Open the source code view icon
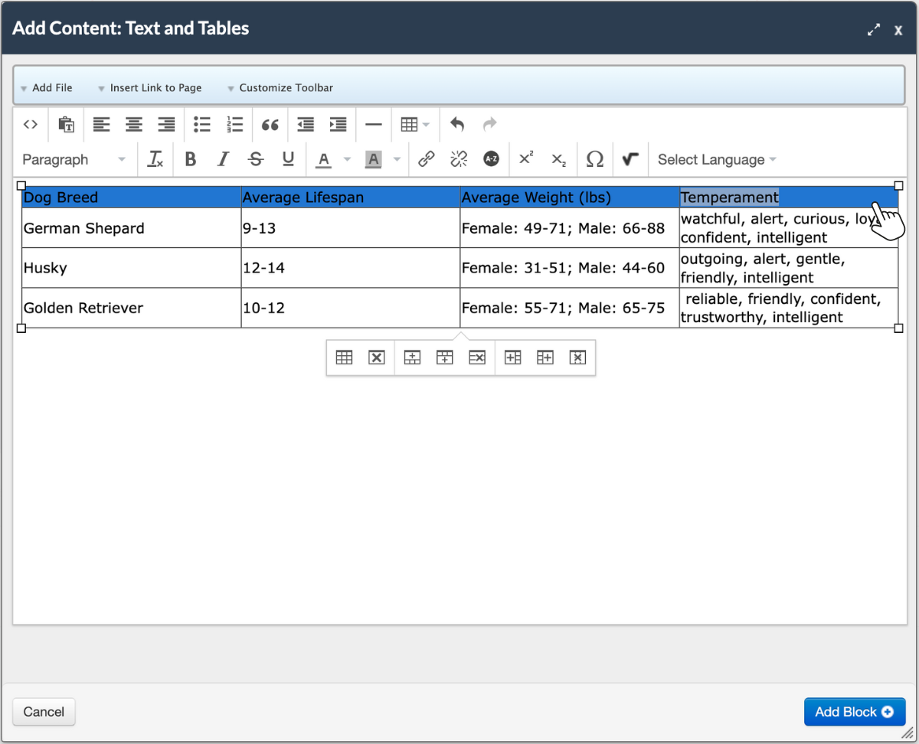The height and width of the screenshot is (744, 919). (30, 124)
